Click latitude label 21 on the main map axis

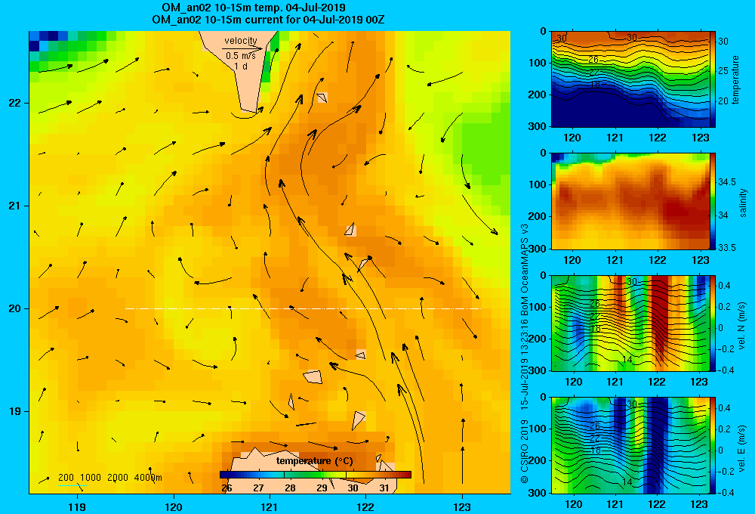pos(14,206)
